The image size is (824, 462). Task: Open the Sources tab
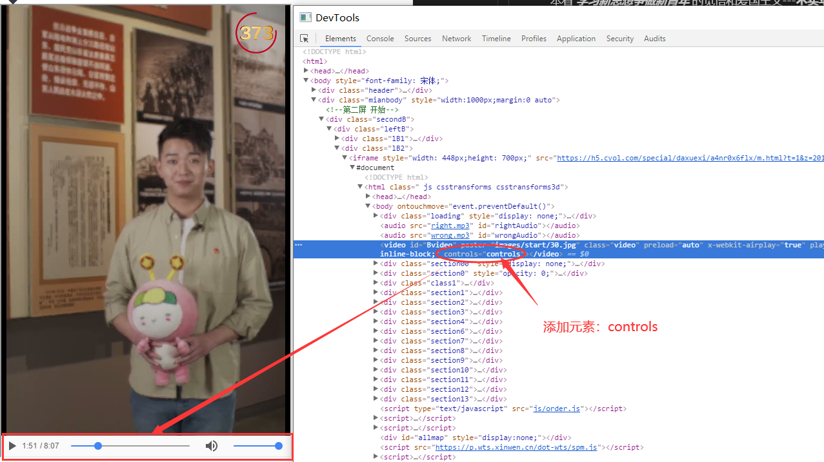[417, 39]
